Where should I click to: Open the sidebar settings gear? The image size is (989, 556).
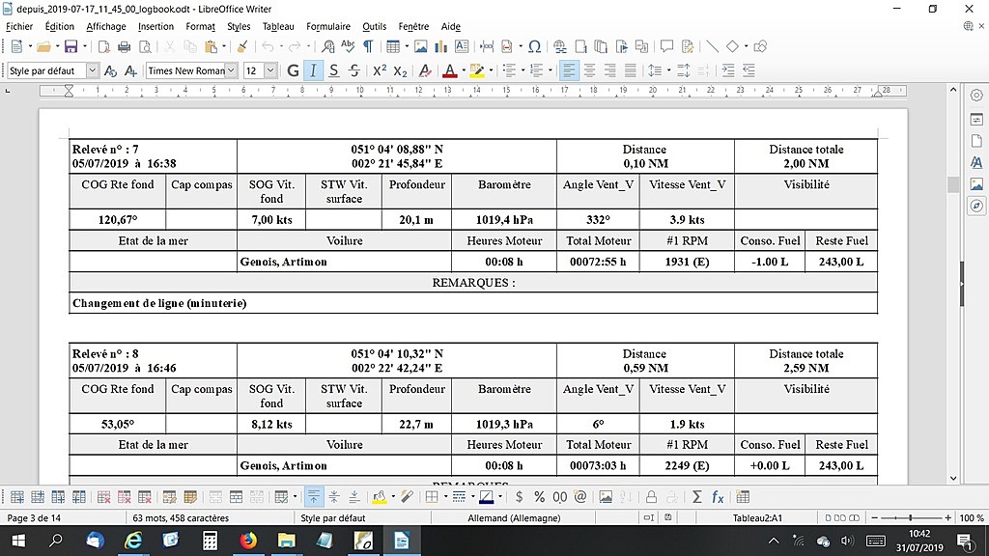click(x=976, y=96)
